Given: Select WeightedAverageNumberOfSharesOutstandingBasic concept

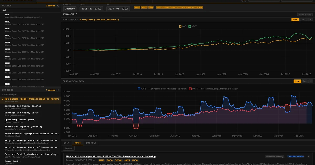Looking at the screenshot, I should coord(30,142).
